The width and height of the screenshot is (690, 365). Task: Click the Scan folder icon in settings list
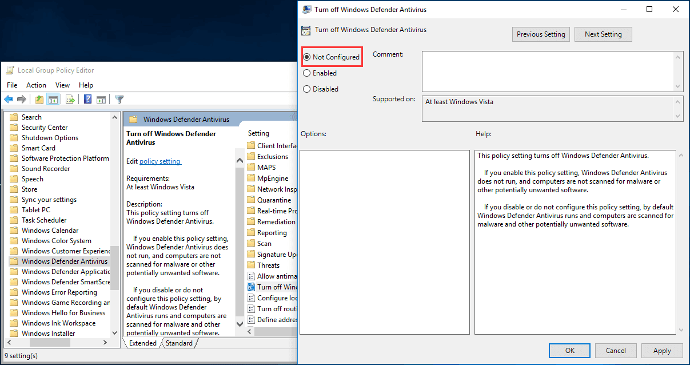(251, 244)
